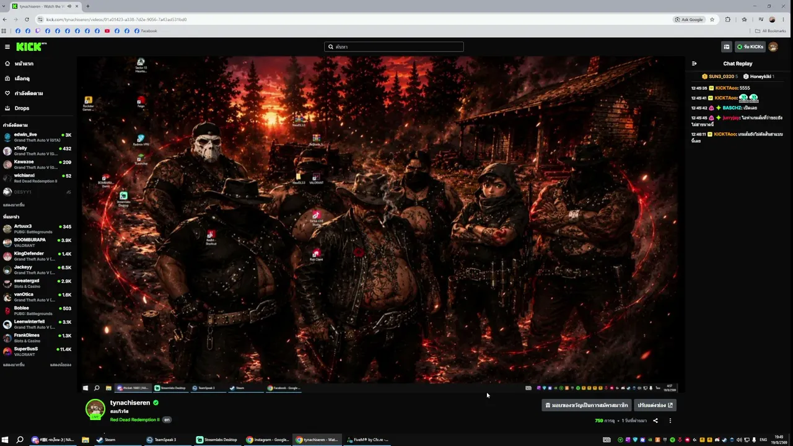The image size is (793, 446).
Task: Show fewer recommended channels
Action: tap(60, 365)
